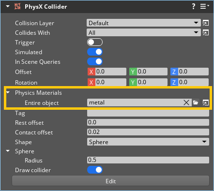Open the PhysX Collider hamburger options menu
Viewport: 214px width, 191px height.
(x=204, y=6)
